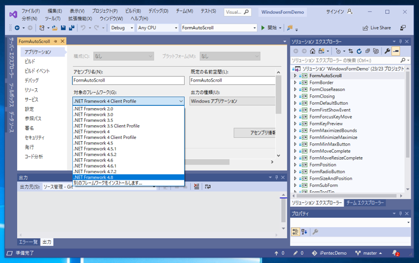Click the Undo toolbar icon

pos(83,28)
